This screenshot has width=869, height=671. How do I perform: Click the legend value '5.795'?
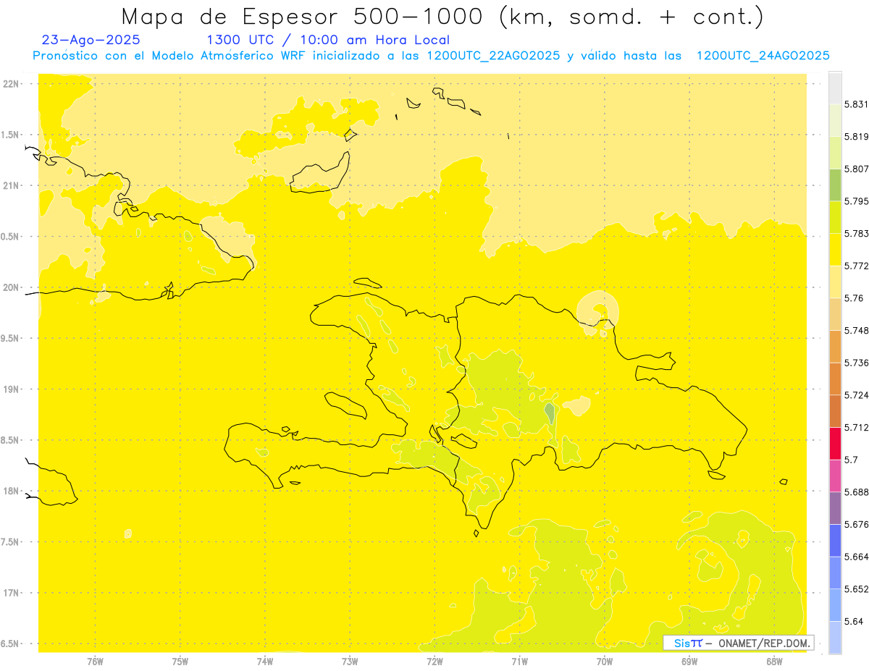pos(856,201)
